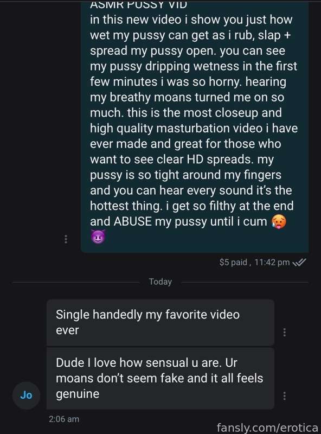Screen dimensions: 321x434
Task: Click the 2:06 am timestamp
Action: [64, 419]
